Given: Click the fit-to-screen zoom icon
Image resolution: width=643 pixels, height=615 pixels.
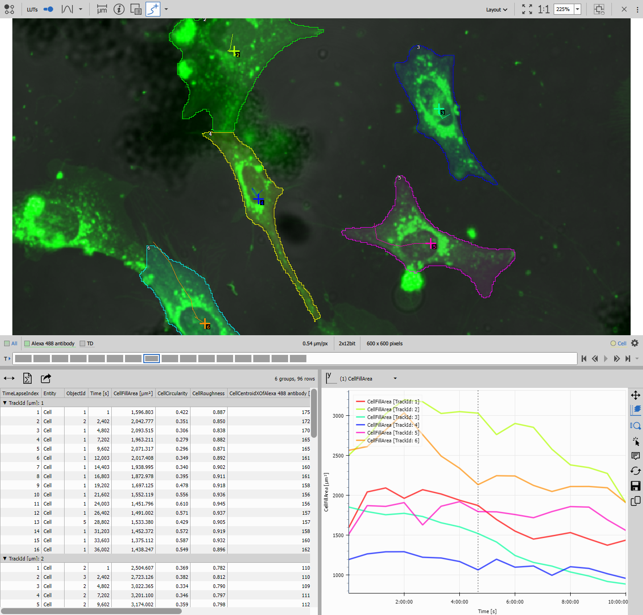Looking at the screenshot, I should pos(527,9).
